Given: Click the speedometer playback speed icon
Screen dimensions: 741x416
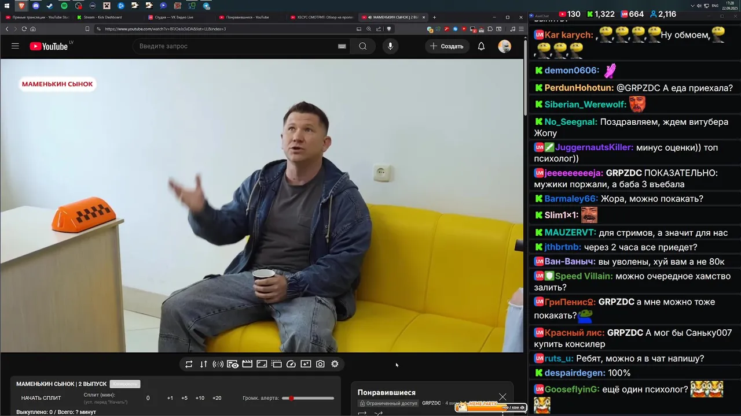Looking at the screenshot, I should 291,364.
